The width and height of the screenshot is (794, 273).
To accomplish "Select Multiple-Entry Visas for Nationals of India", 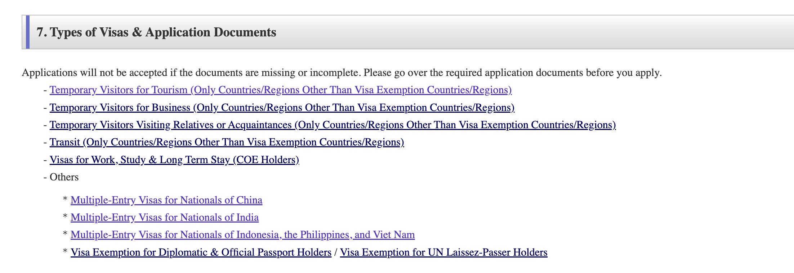I will pos(164,218).
